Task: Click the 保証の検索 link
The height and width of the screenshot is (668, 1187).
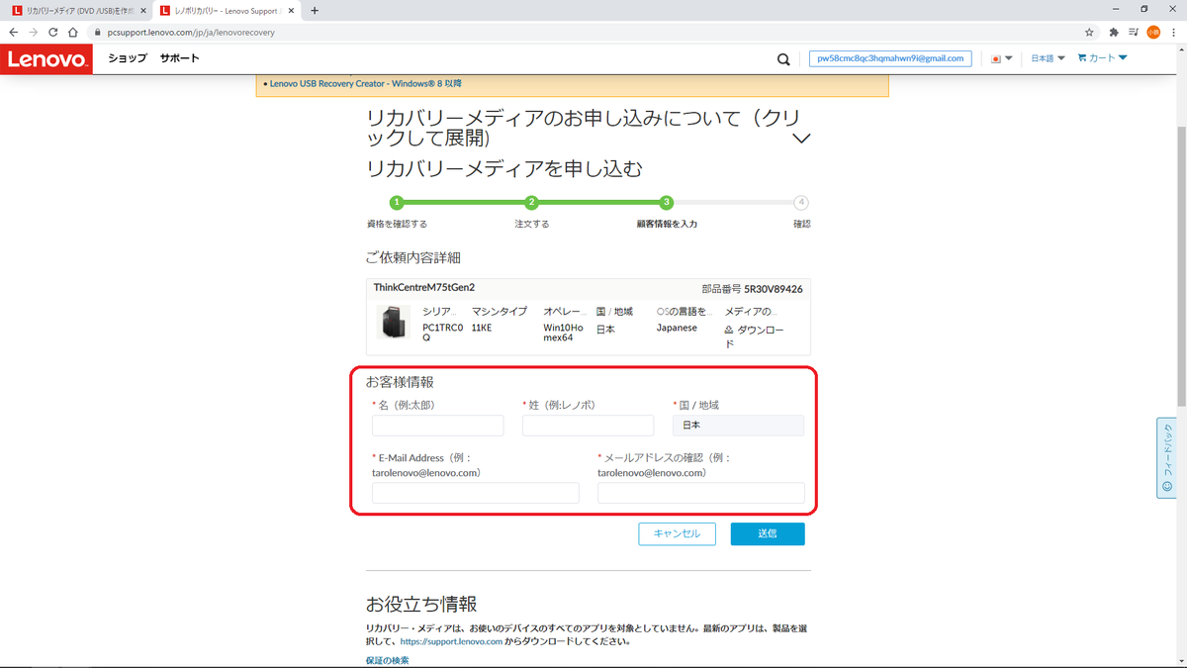Action: [x=387, y=660]
